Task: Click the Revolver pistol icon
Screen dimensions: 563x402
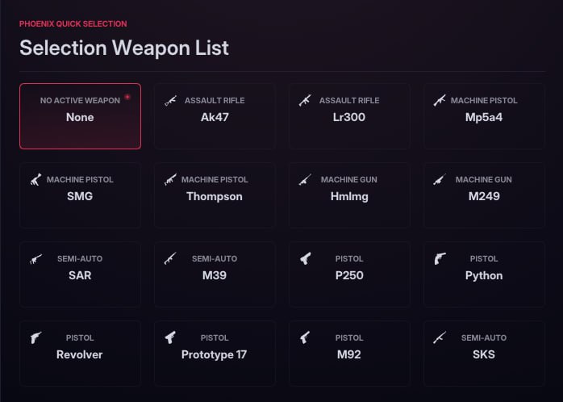Action: [x=35, y=337]
